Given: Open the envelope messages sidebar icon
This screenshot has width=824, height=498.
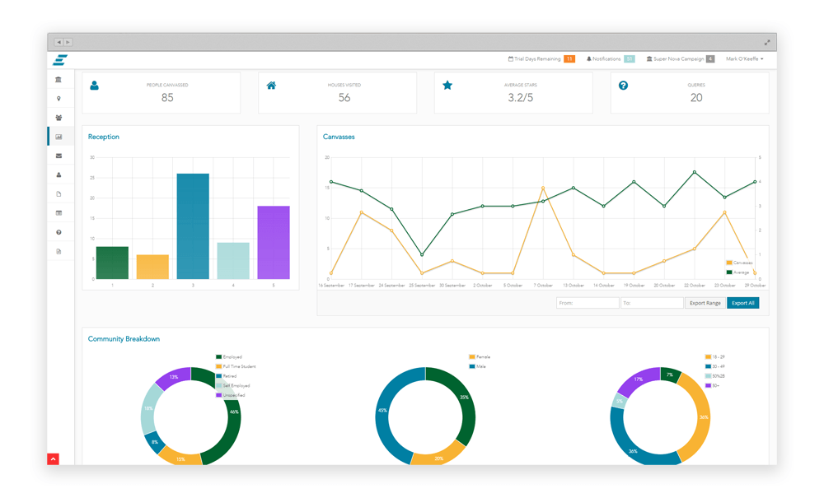Looking at the screenshot, I should (x=59, y=156).
